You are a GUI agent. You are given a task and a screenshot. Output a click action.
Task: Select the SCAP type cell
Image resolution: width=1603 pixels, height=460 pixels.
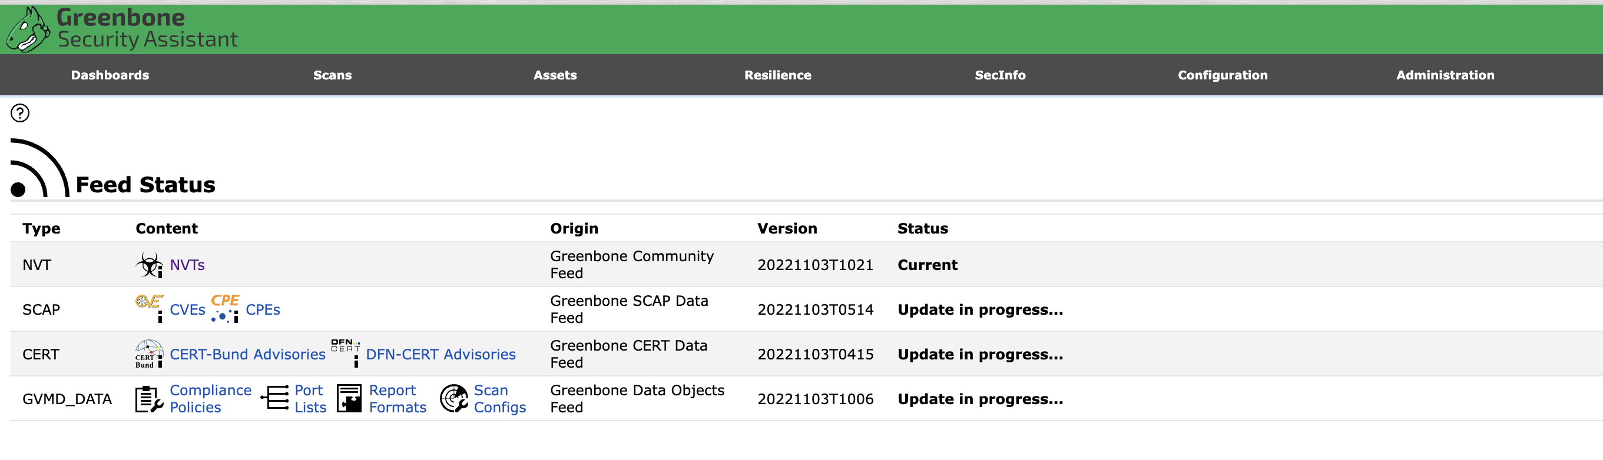click(41, 309)
